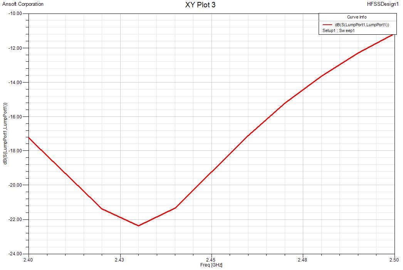Click the -16.00 Y-axis tick label
Viewport: 403px width, 270px height.
pyautogui.click(x=15, y=116)
